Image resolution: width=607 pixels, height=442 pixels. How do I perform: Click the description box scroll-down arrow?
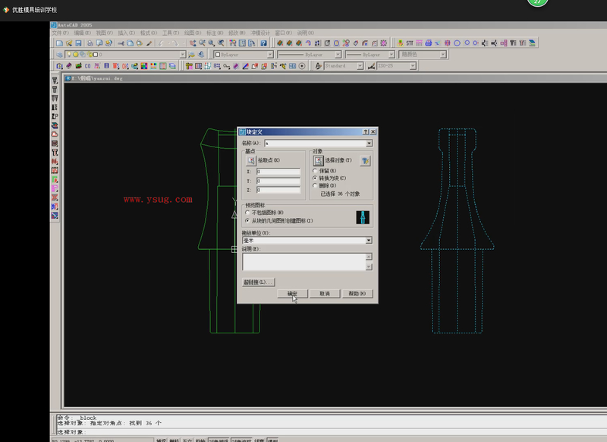369,267
